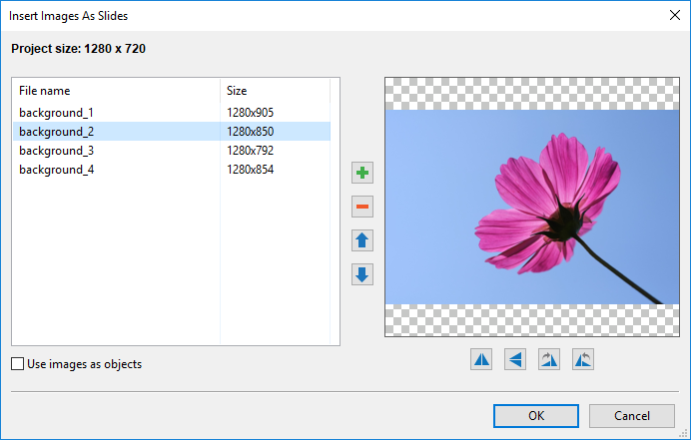Image resolution: width=691 pixels, height=440 pixels.
Task: Enable Use images as objects checkbox
Action: (18, 364)
